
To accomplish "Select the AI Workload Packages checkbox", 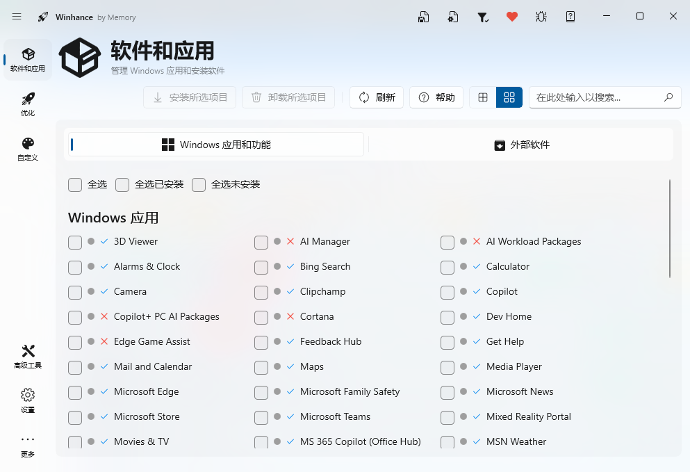I will click(447, 242).
